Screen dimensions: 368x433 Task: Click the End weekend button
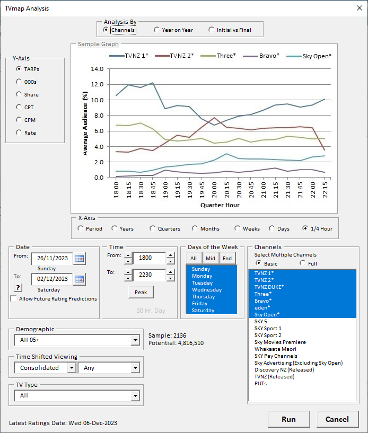(x=227, y=259)
